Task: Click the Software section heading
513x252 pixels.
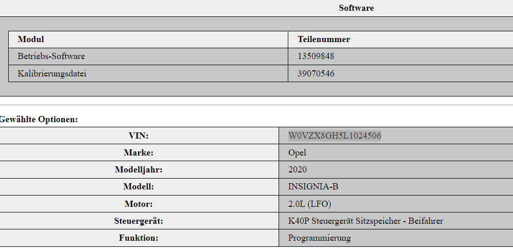Action: coord(356,8)
